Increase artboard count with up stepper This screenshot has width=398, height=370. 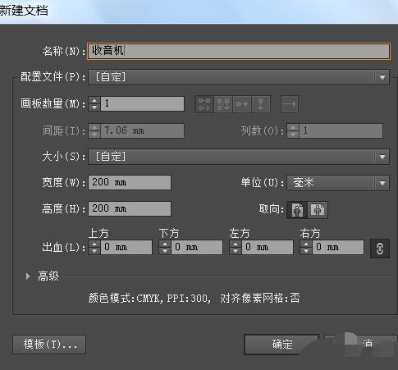pyautogui.click(x=94, y=100)
